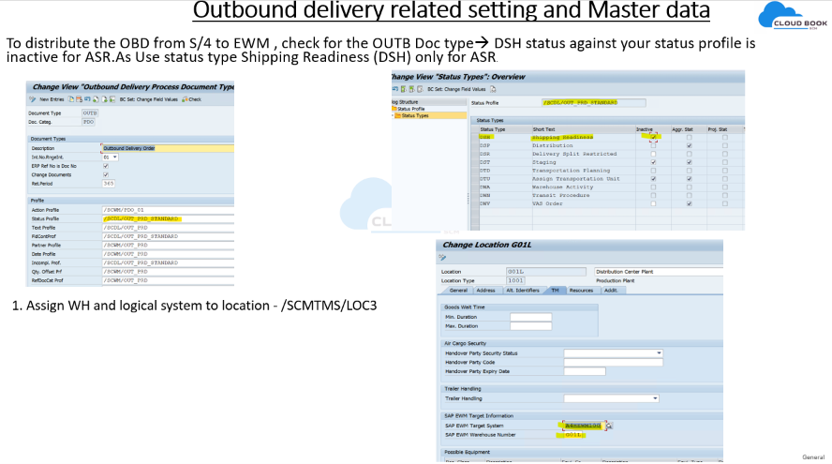The width and height of the screenshot is (832, 464).
Task: Click the Next Entry icon in the Document Type toolbar
Action: [x=105, y=99]
